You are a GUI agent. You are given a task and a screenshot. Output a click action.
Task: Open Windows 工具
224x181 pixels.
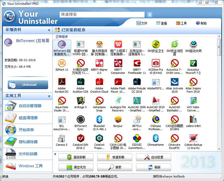pyautogui.click(x=28, y=166)
